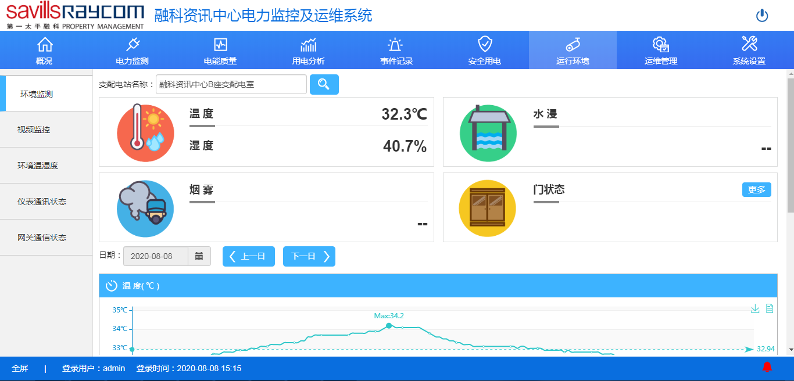Click the 更多 button in door status
Image resolution: width=794 pixels, height=381 pixels.
(x=757, y=190)
